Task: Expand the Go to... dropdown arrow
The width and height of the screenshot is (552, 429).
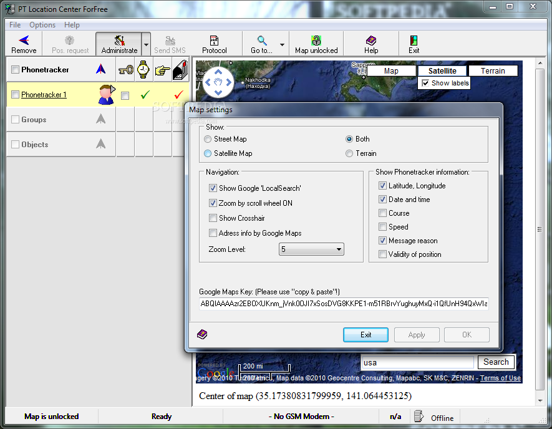Action: point(282,44)
